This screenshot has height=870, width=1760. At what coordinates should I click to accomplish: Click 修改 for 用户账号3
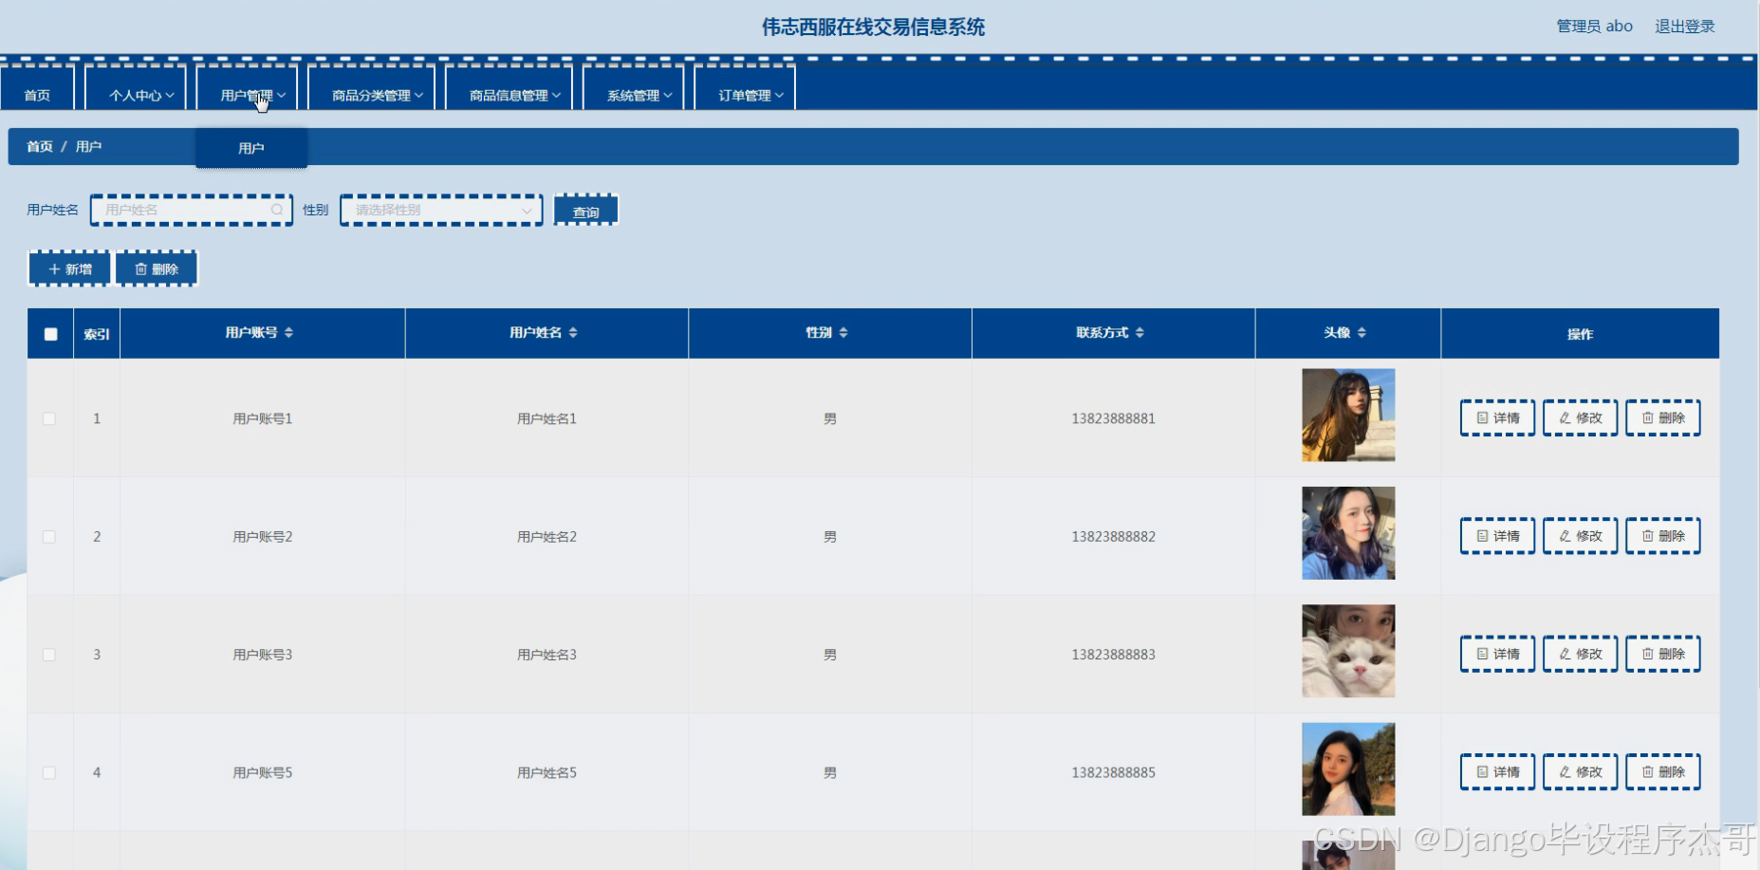[x=1580, y=655]
